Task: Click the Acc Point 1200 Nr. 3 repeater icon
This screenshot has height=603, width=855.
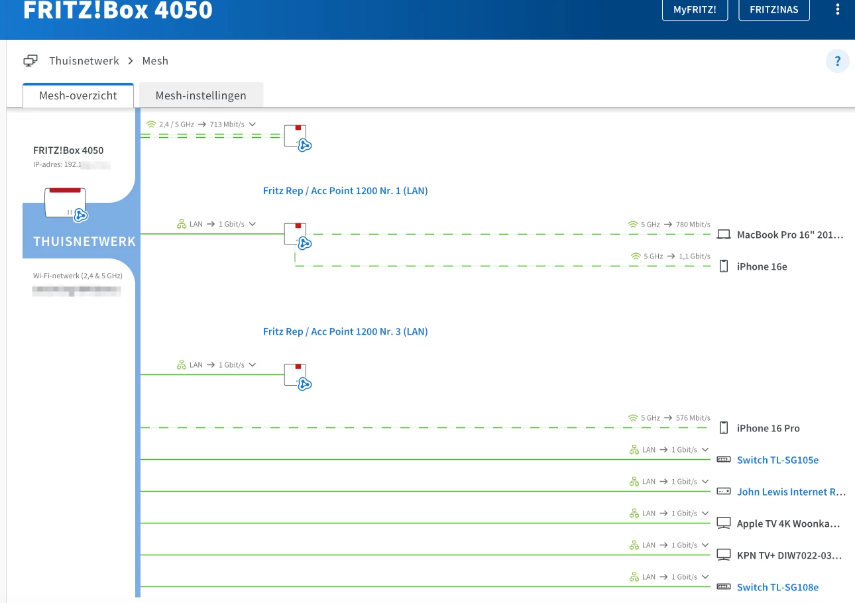Action: 297,376
